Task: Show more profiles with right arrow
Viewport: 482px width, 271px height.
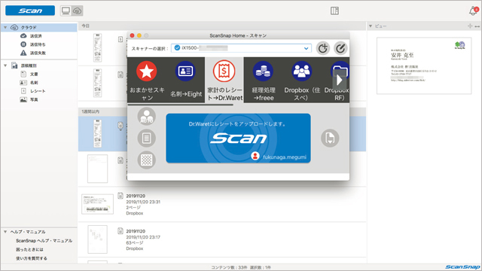Action: [340, 81]
